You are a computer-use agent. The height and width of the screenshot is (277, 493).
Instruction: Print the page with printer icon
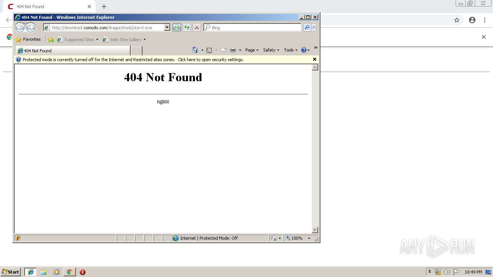233,50
